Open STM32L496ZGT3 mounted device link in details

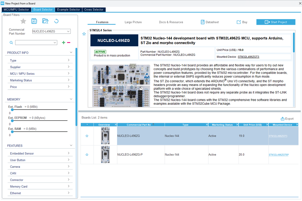click(x=248, y=57)
